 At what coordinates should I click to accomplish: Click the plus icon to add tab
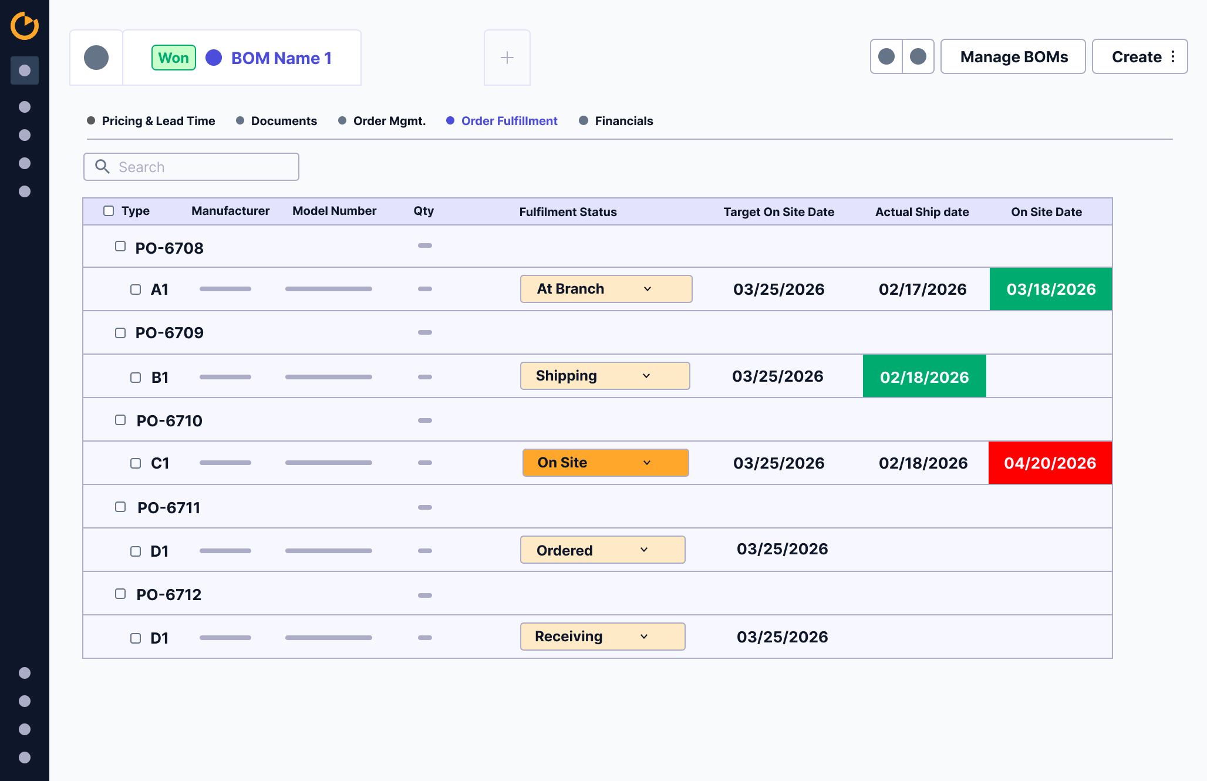pyautogui.click(x=507, y=58)
